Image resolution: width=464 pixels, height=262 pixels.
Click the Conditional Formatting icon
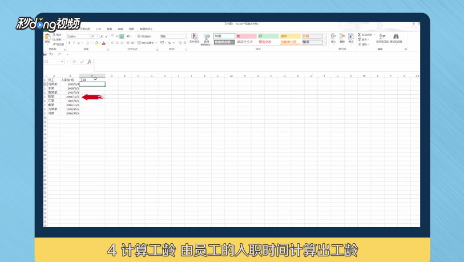click(x=195, y=37)
